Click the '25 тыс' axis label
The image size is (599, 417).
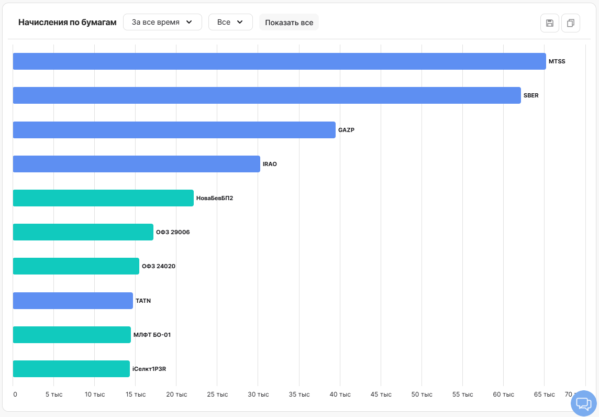pyautogui.click(x=217, y=394)
